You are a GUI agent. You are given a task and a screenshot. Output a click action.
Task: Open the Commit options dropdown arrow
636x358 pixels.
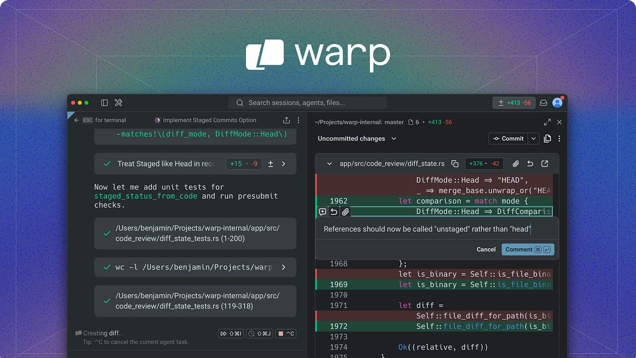pos(534,138)
